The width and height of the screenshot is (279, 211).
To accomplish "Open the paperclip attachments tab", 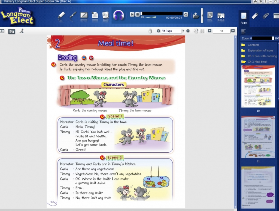I will (265, 16).
